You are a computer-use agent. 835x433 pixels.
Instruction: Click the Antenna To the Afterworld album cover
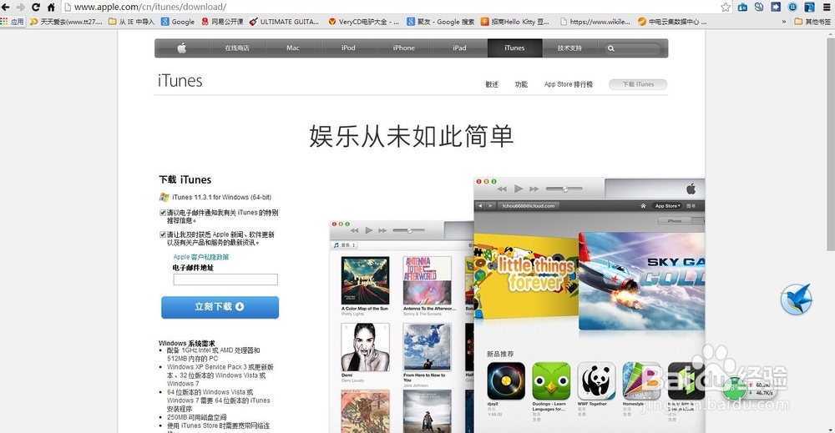click(x=427, y=280)
